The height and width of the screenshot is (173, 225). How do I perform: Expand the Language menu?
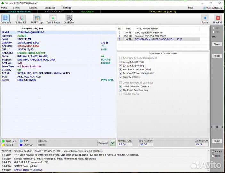click(50, 8)
